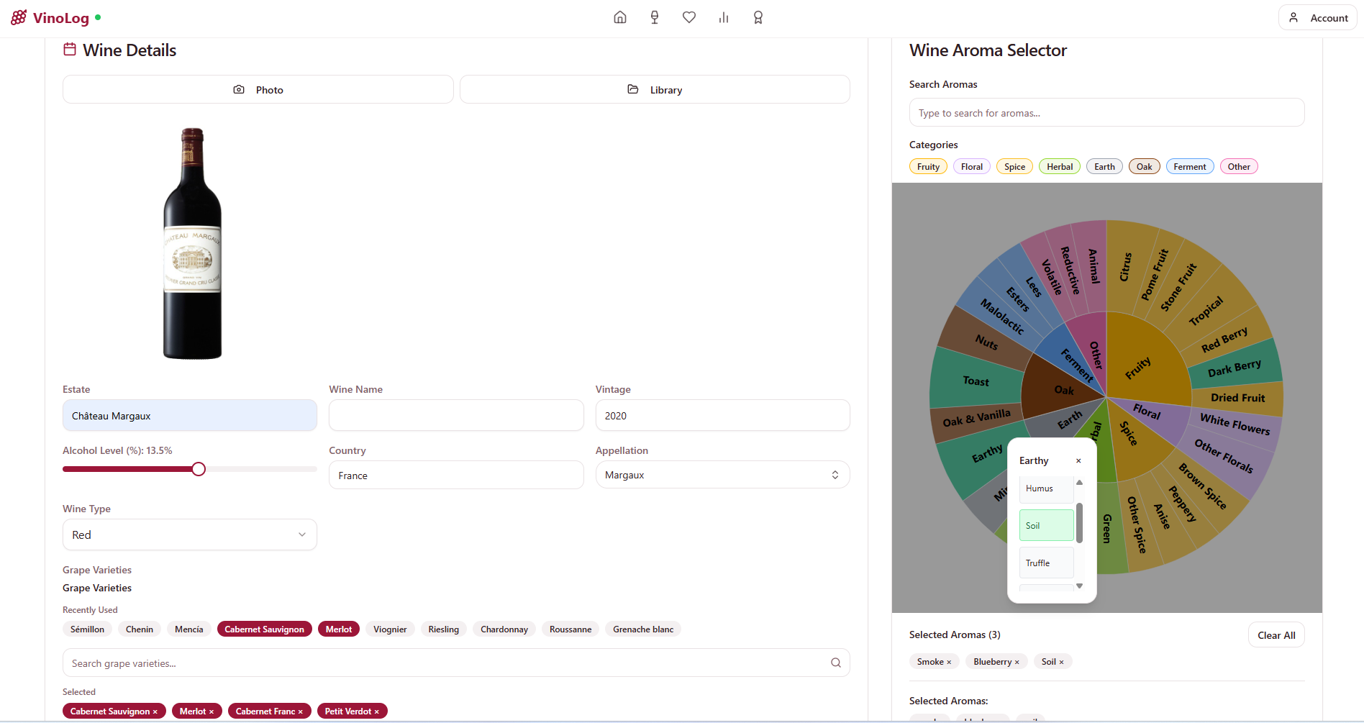Select Soil in the Earthy list
The width and height of the screenshot is (1364, 723).
pos(1046,526)
